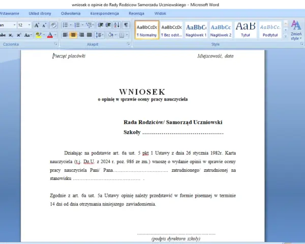305x244 pixels.
Task: Open Style pane dialog launcher
Action: pyautogui.click(x=301, y=44)
